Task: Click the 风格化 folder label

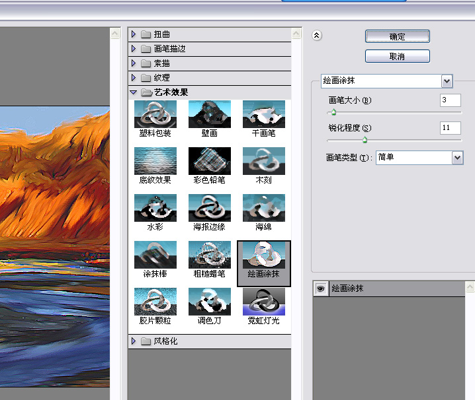Action: (165, 341)
